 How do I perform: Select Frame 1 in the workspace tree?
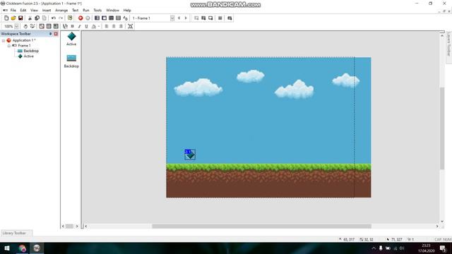[24, 45]
